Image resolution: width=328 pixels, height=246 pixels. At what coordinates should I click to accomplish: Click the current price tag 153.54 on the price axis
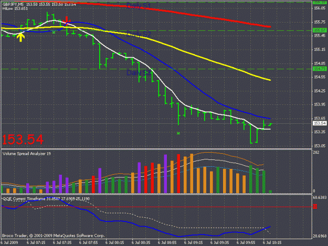pyautogui.click(x=320, y=123)
